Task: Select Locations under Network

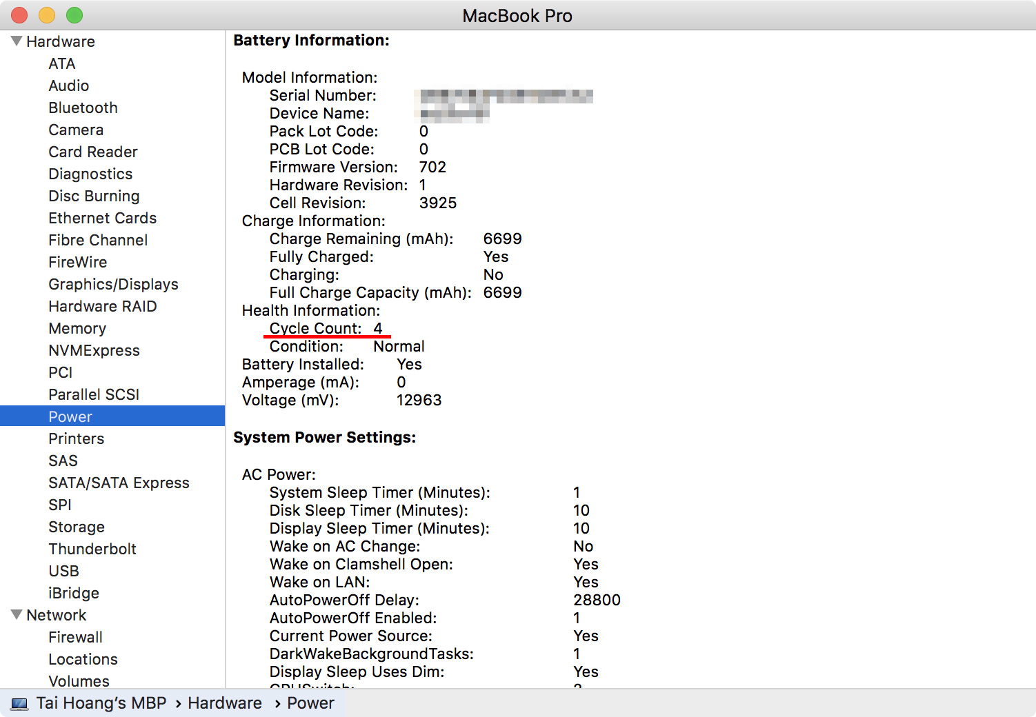Action: coord(83,659)
